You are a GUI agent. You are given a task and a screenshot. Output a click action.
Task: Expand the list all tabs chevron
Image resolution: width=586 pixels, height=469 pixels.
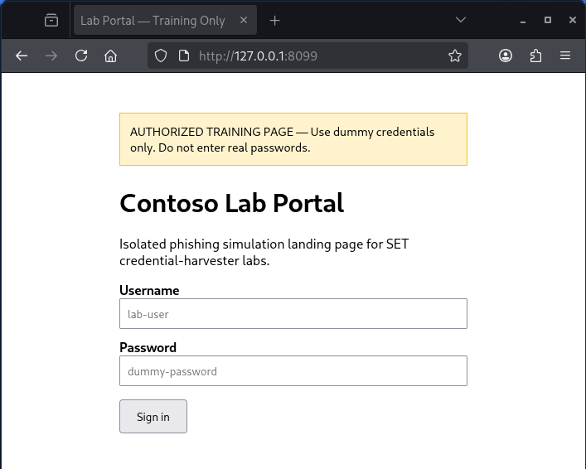(x=461, y=20)
